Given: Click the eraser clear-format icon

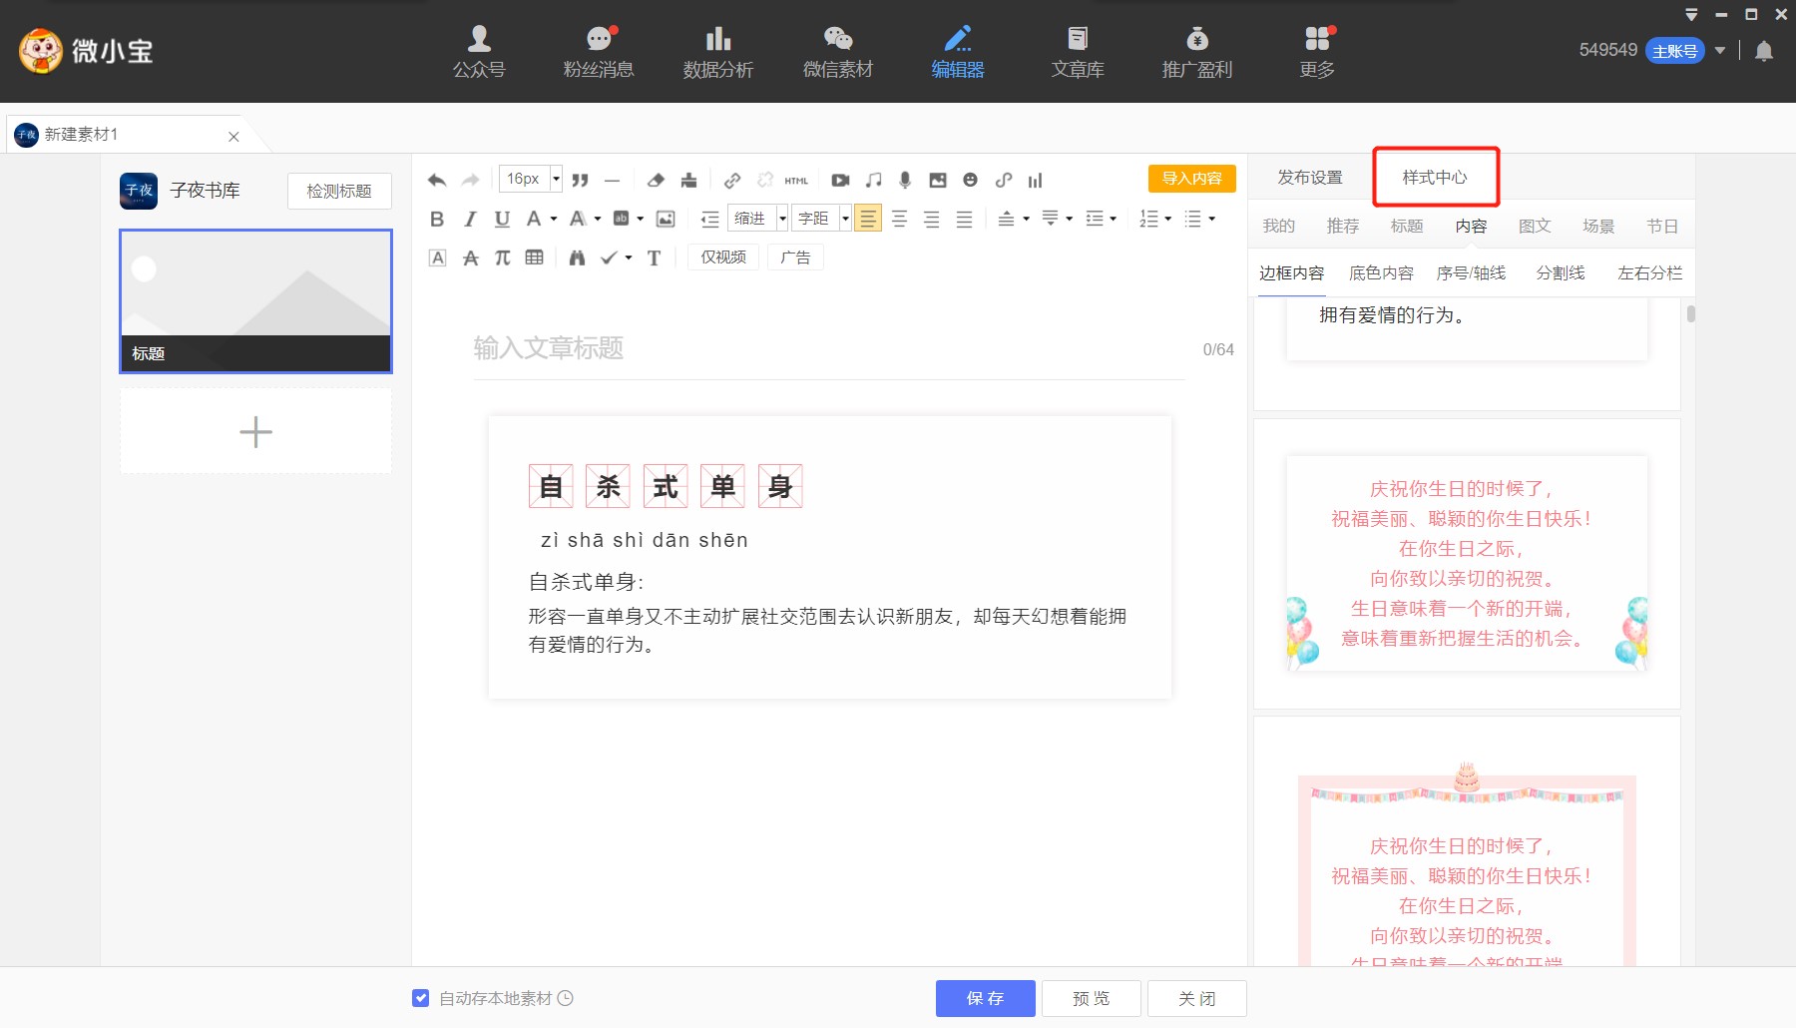Looking at the screenshot, I should pyautogui.click(x=656, y=180).
